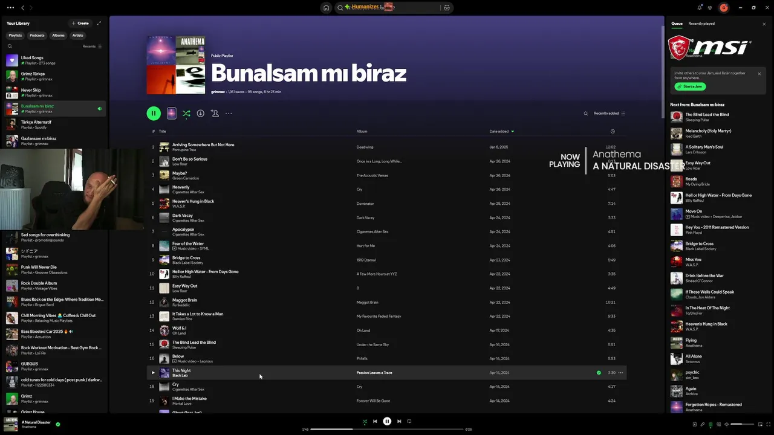Screen dimensions: 774x435
Task: Open the library Recents sort menu
Action: coord(92,46)
